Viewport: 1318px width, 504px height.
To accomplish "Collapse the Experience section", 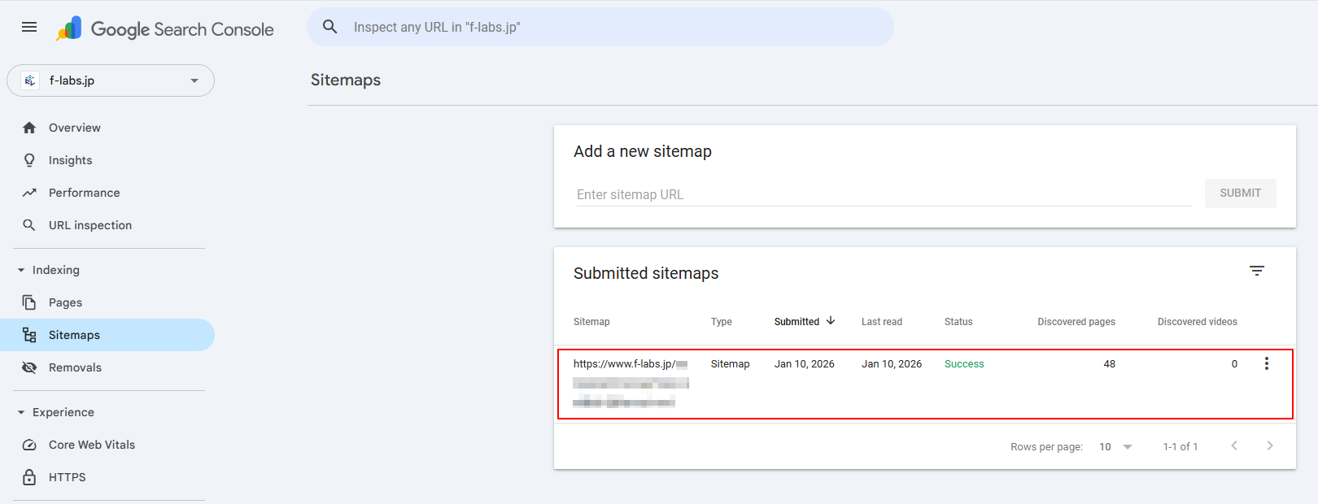I will [x=20, y=412].
